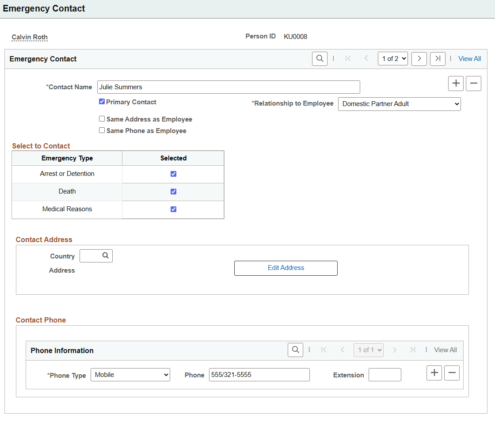The image size is (495, 422).
Task: Click the Phone number field
Action: click(259, 375)
